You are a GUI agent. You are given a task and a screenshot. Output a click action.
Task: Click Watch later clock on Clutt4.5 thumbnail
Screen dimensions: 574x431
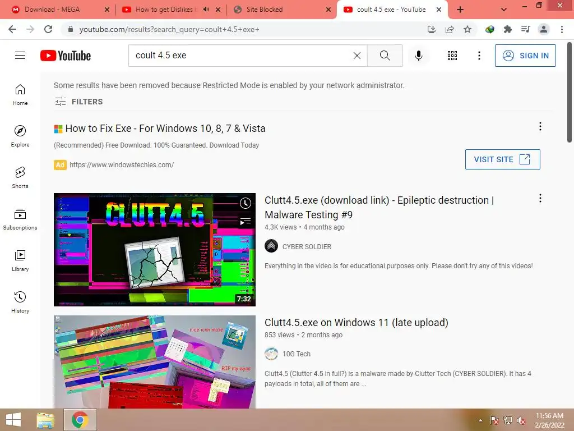pos(246,203)
